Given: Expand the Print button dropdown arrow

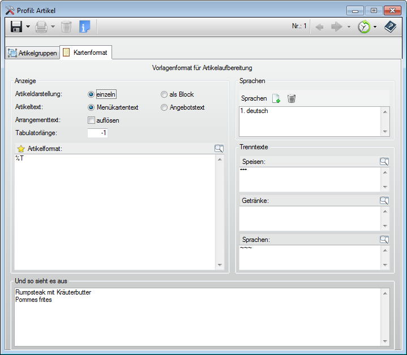Looking at the screenshot, I should point(53,27).
